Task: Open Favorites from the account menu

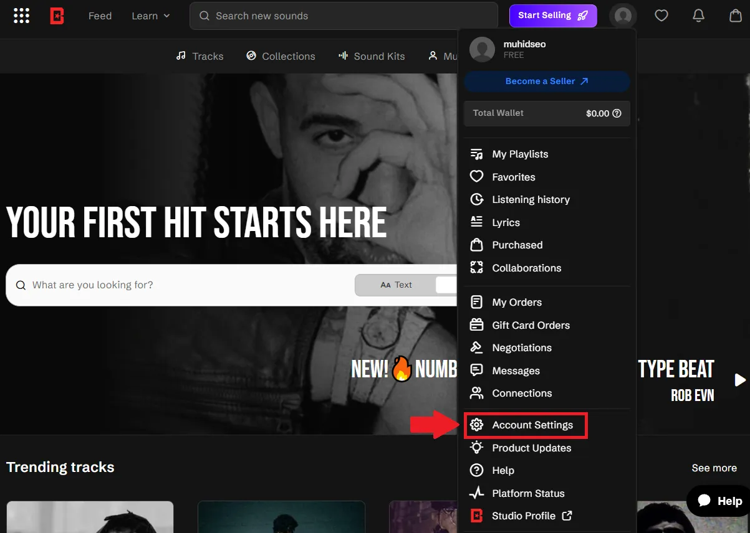Action: pos(514,177)
